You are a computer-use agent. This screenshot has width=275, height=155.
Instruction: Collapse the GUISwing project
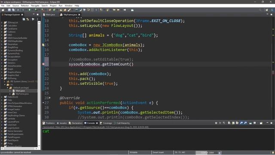(x=2, y=78)
